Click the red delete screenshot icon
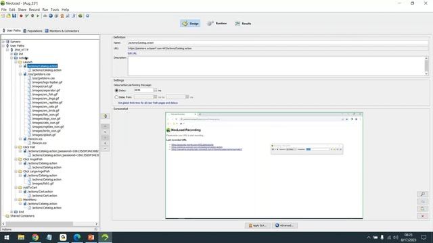Image resolution: width=433 pixels, height=243 pixels. [422, 216]
